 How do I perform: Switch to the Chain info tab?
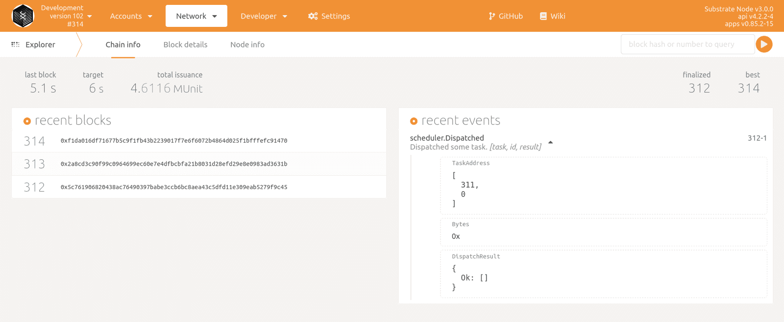click(123, 44)
